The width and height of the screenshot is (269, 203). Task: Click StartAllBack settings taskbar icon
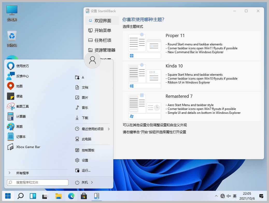[x=97, y=196]
